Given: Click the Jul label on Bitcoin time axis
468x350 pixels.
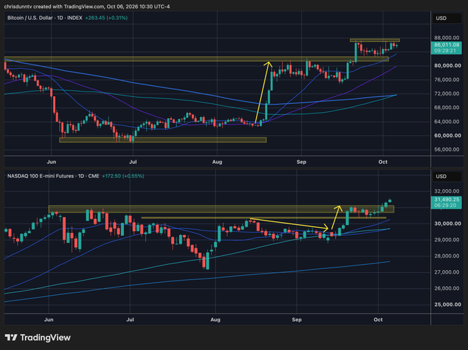Looking at the screenshot, I should 133,162.
